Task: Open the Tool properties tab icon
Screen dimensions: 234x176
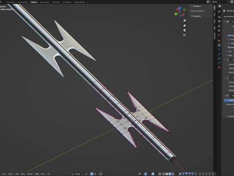Action: [x=219, y=12]
